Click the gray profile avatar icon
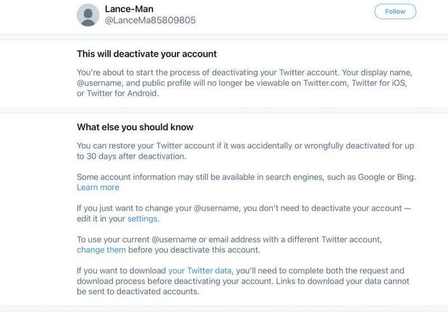This screenshot has width=448, height=312. point(88,15)
